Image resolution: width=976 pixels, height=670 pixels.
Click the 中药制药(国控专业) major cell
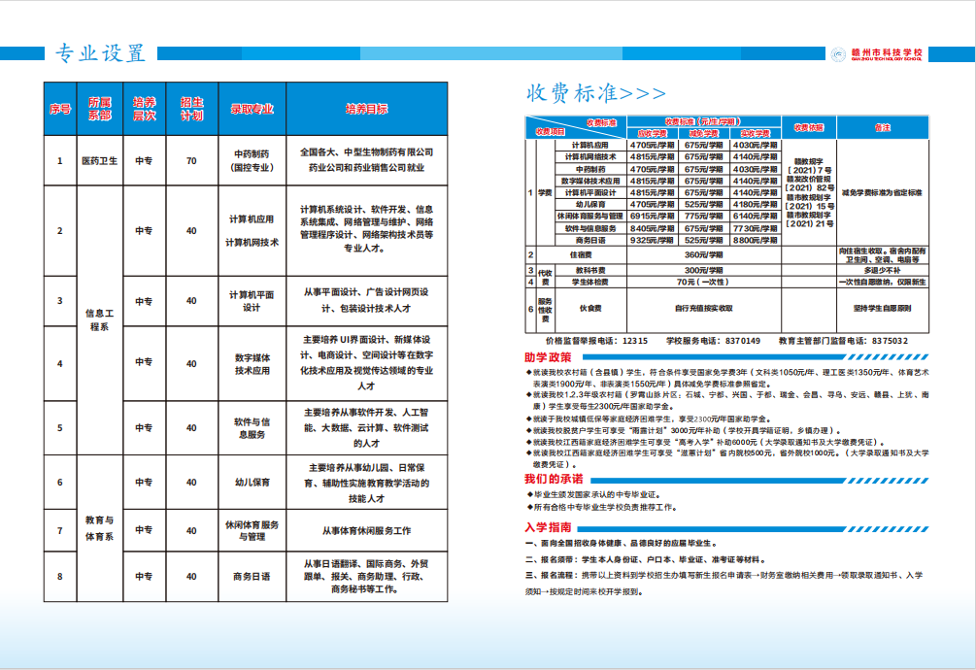point(252,160)
